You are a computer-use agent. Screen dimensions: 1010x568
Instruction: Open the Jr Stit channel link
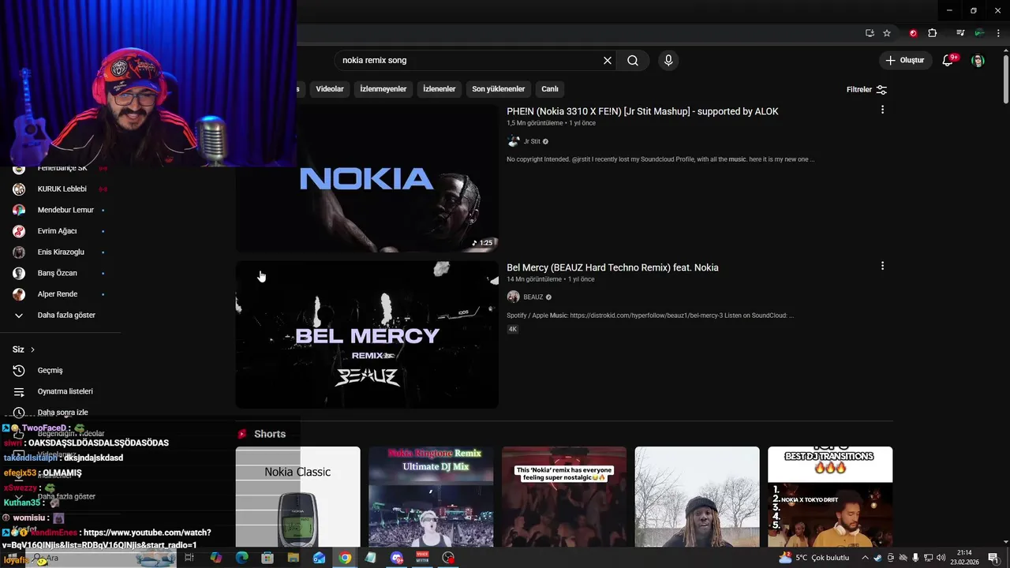click(x=532, y=141)
